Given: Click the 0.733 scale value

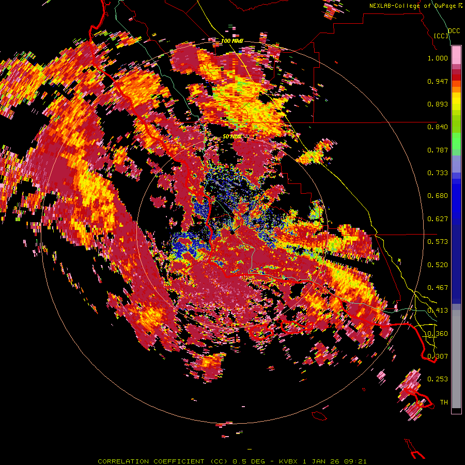Looking at the screenshot, I should tap(438, 173).
